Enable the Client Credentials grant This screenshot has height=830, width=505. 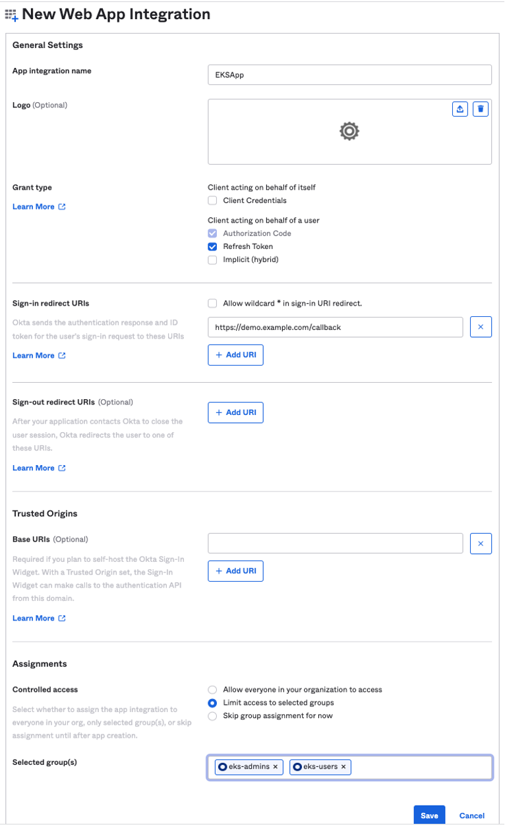tap(212, 200)
